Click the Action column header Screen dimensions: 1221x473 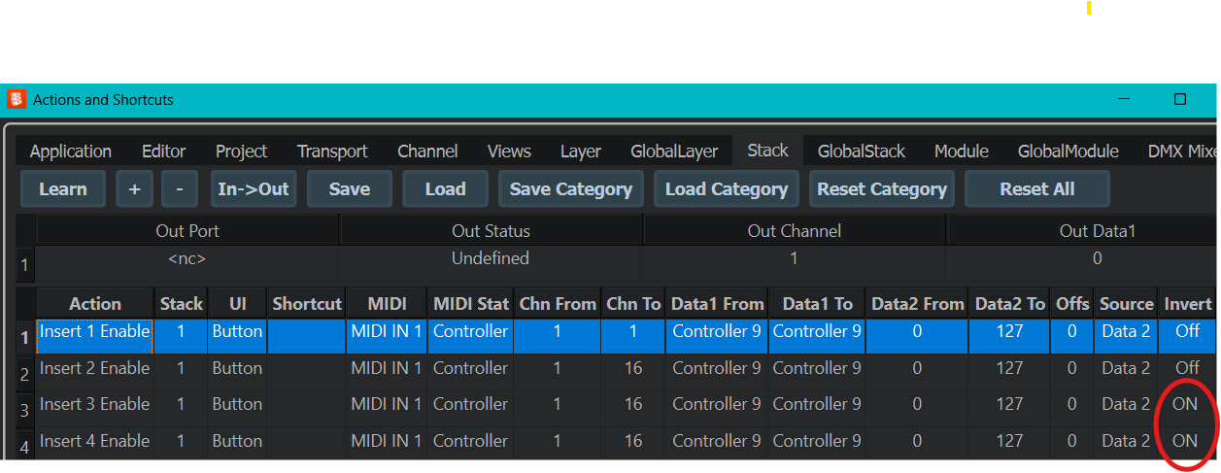click(95, 304)
